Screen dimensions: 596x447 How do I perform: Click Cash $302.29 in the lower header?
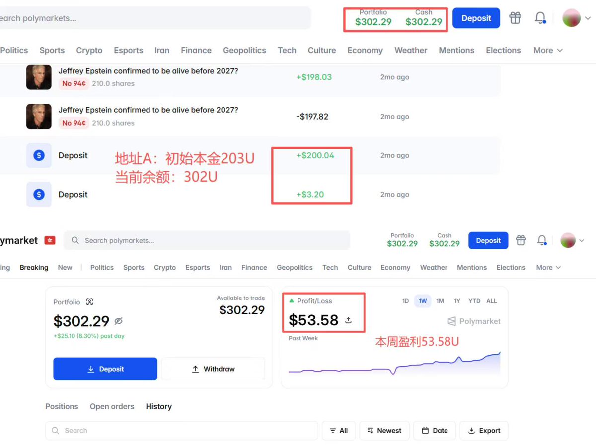click(x=445, y=240)
